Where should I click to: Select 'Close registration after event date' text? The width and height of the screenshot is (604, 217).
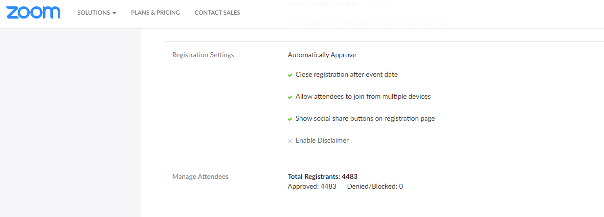[x=346, y=75]
